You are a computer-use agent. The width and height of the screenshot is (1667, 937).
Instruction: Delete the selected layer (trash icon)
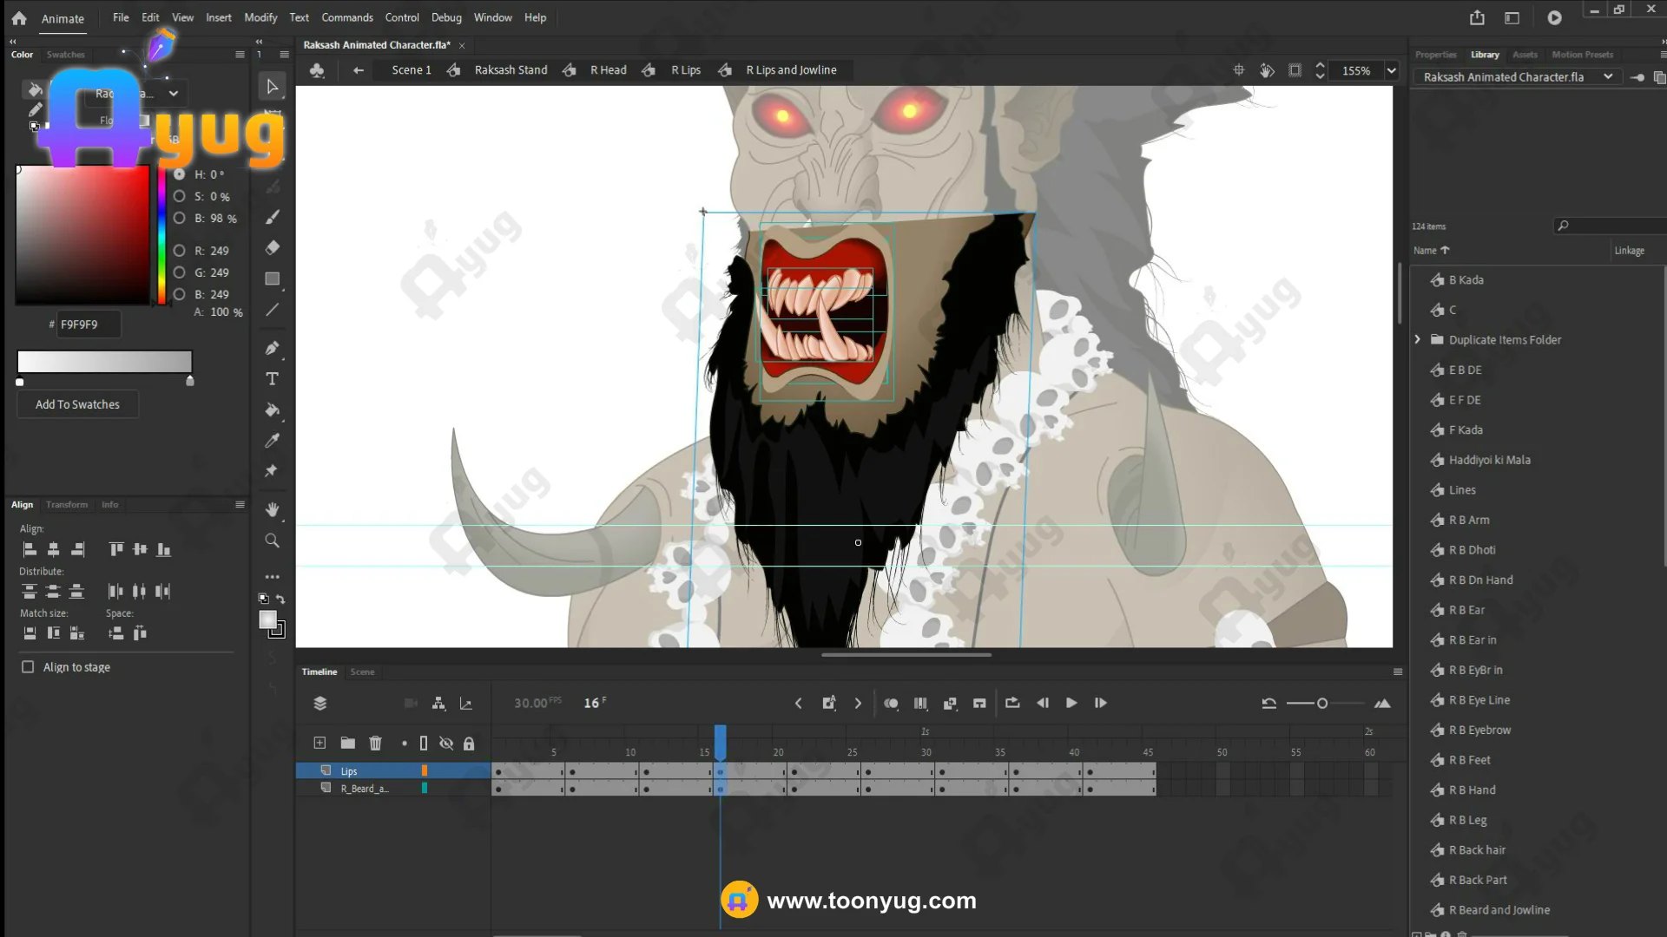(375, 744)
